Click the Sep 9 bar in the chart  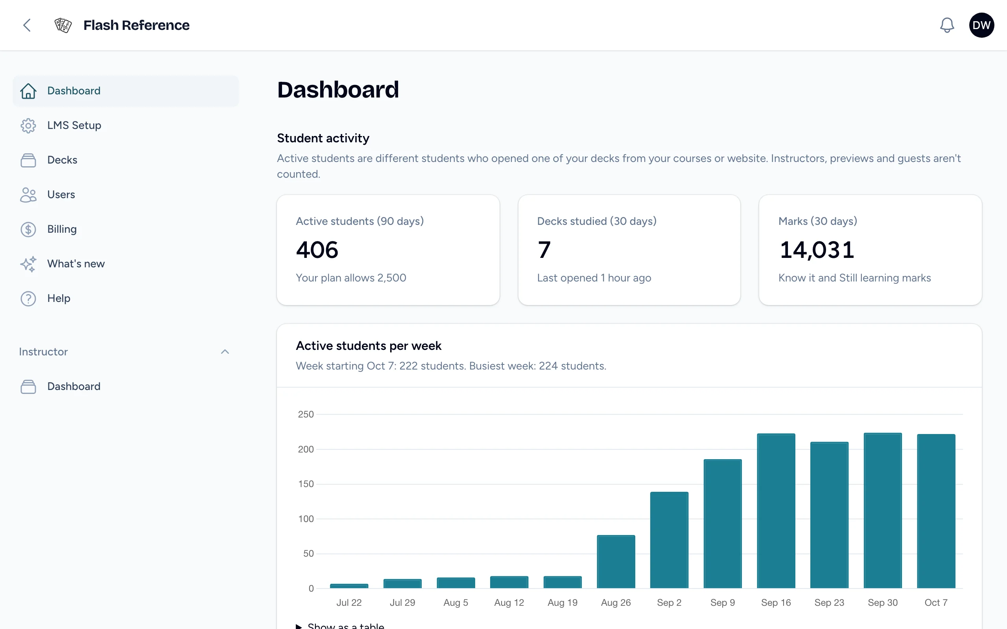pos(722,523)
